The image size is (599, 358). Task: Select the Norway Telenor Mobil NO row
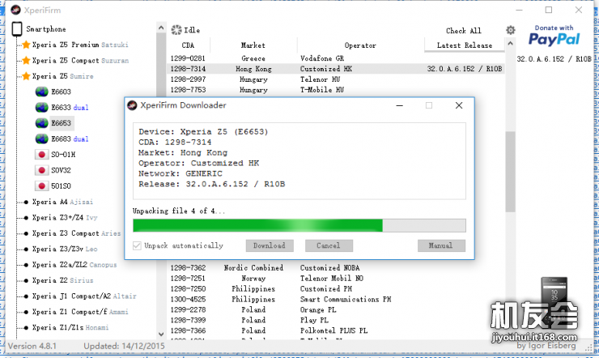pos(336,278)
